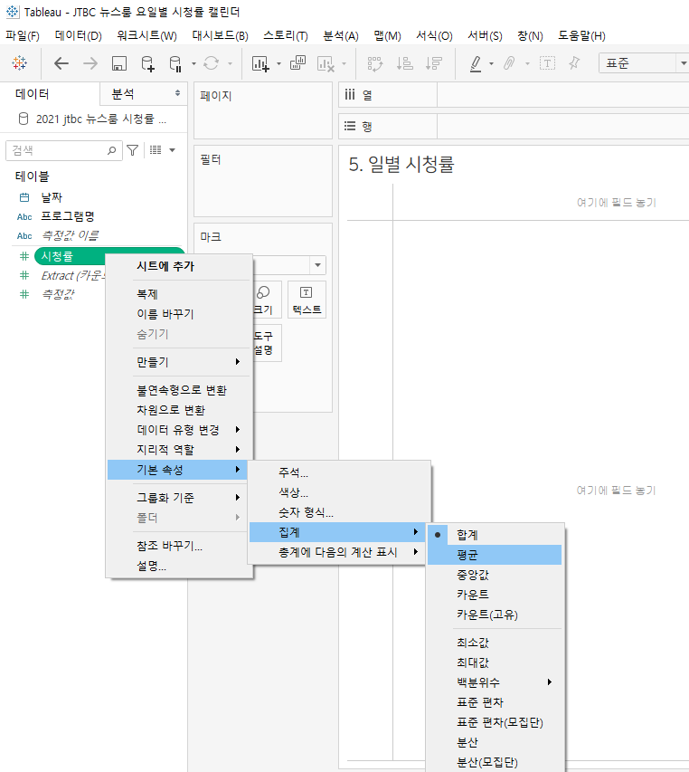Expand the 그룹화 기준 submenu
The image size is (689, 772).
coord(179,498)
